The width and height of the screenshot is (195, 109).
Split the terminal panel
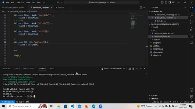click(x=129, y=69)
